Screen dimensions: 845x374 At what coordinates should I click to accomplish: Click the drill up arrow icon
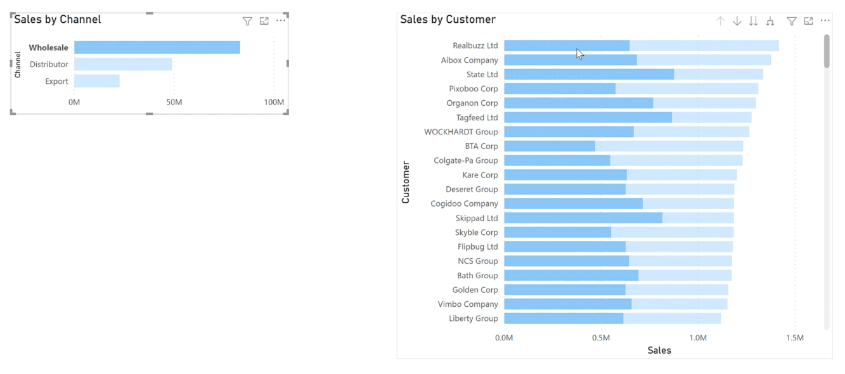[x=720, y=21]
